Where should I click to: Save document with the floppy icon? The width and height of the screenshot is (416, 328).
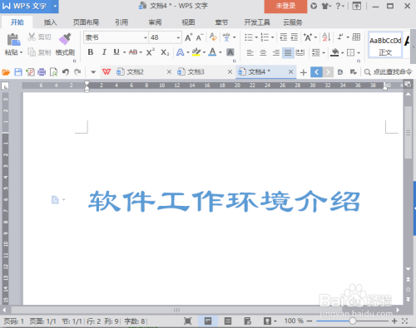click(x=18, y=72)
